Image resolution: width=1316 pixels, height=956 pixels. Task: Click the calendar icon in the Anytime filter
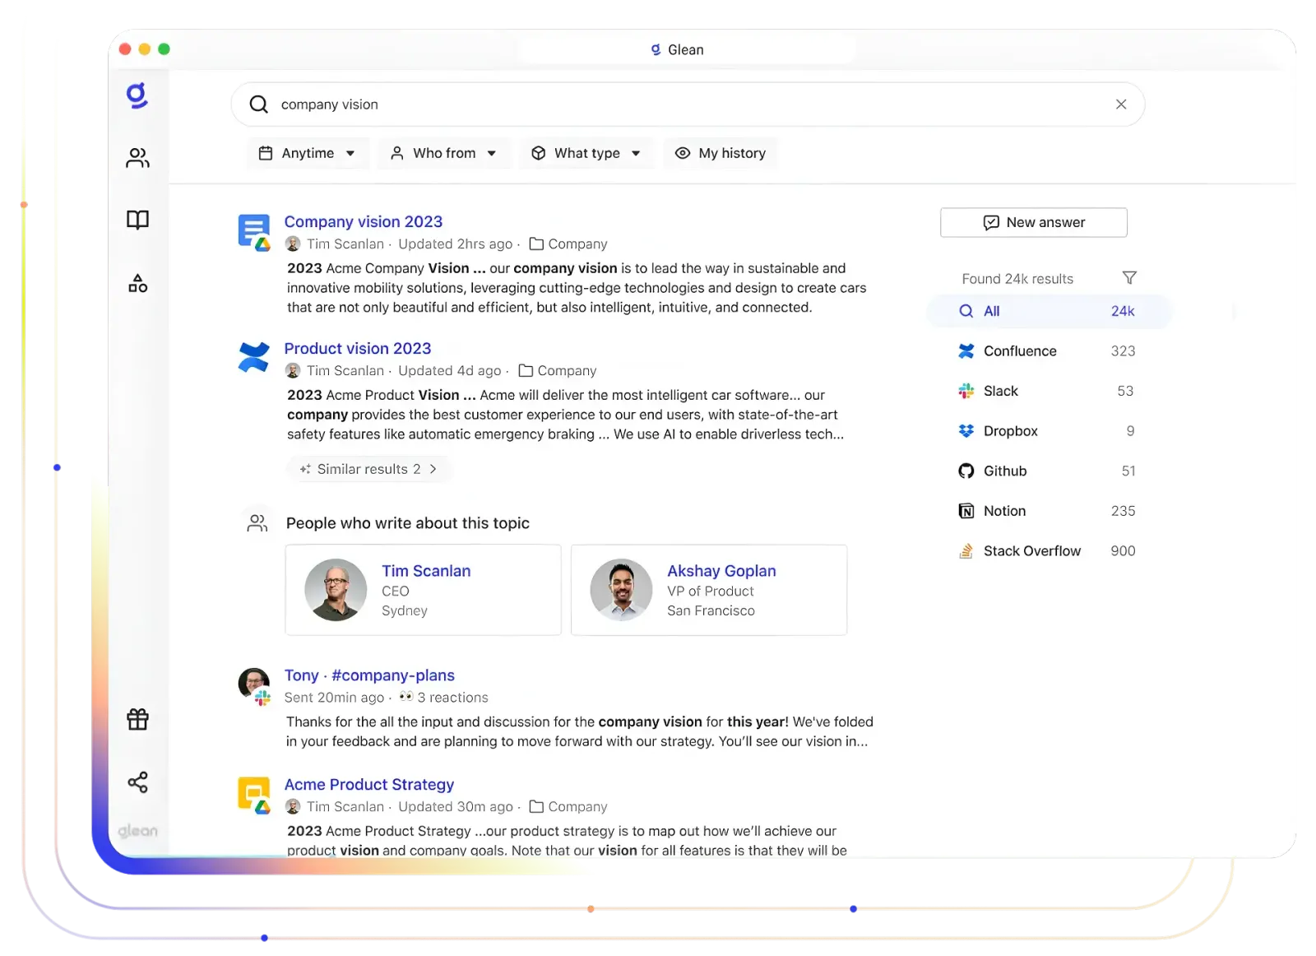click(x=265, y=153)
